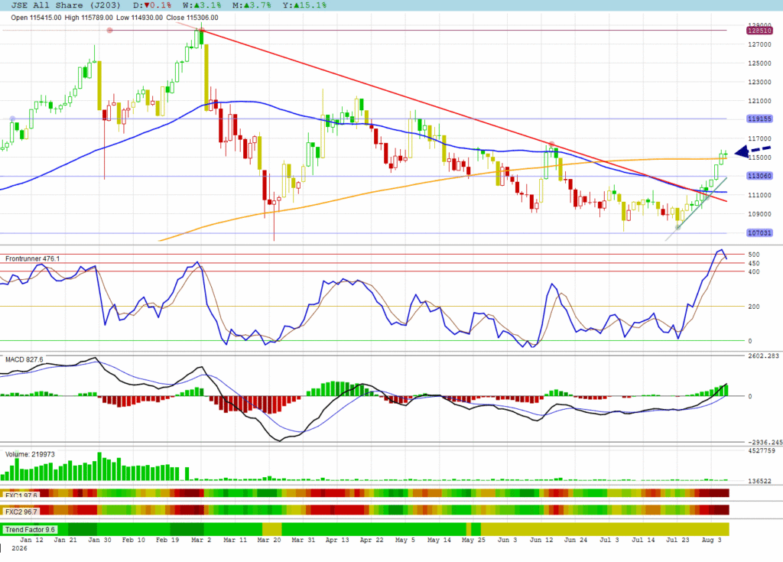Click the High 115789.00 value

click(89, 18)
